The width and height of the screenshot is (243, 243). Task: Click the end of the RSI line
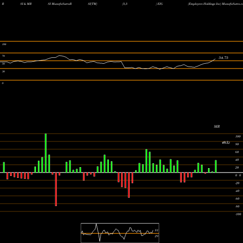point(215,59)
